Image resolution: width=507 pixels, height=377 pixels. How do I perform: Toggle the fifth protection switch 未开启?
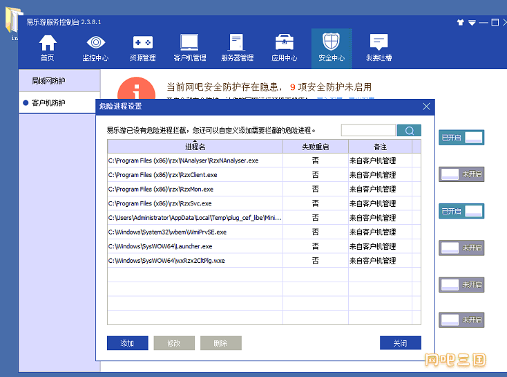[461, 285]
